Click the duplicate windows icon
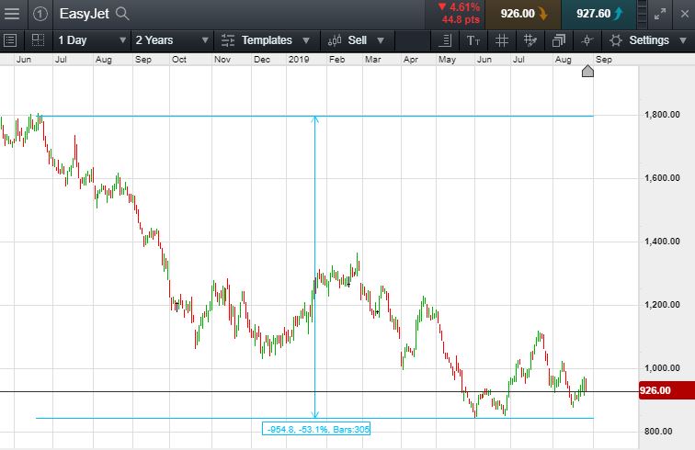Image resolution: width=695 pixels, height=450 pixels. (x=559, y=40)
